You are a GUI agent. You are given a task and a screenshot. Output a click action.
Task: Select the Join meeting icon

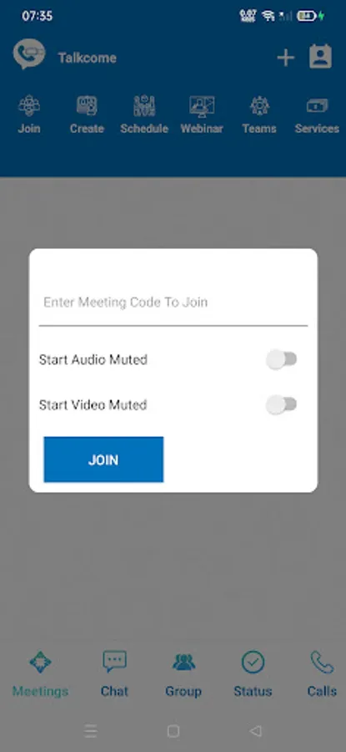(x=29, y=105)
